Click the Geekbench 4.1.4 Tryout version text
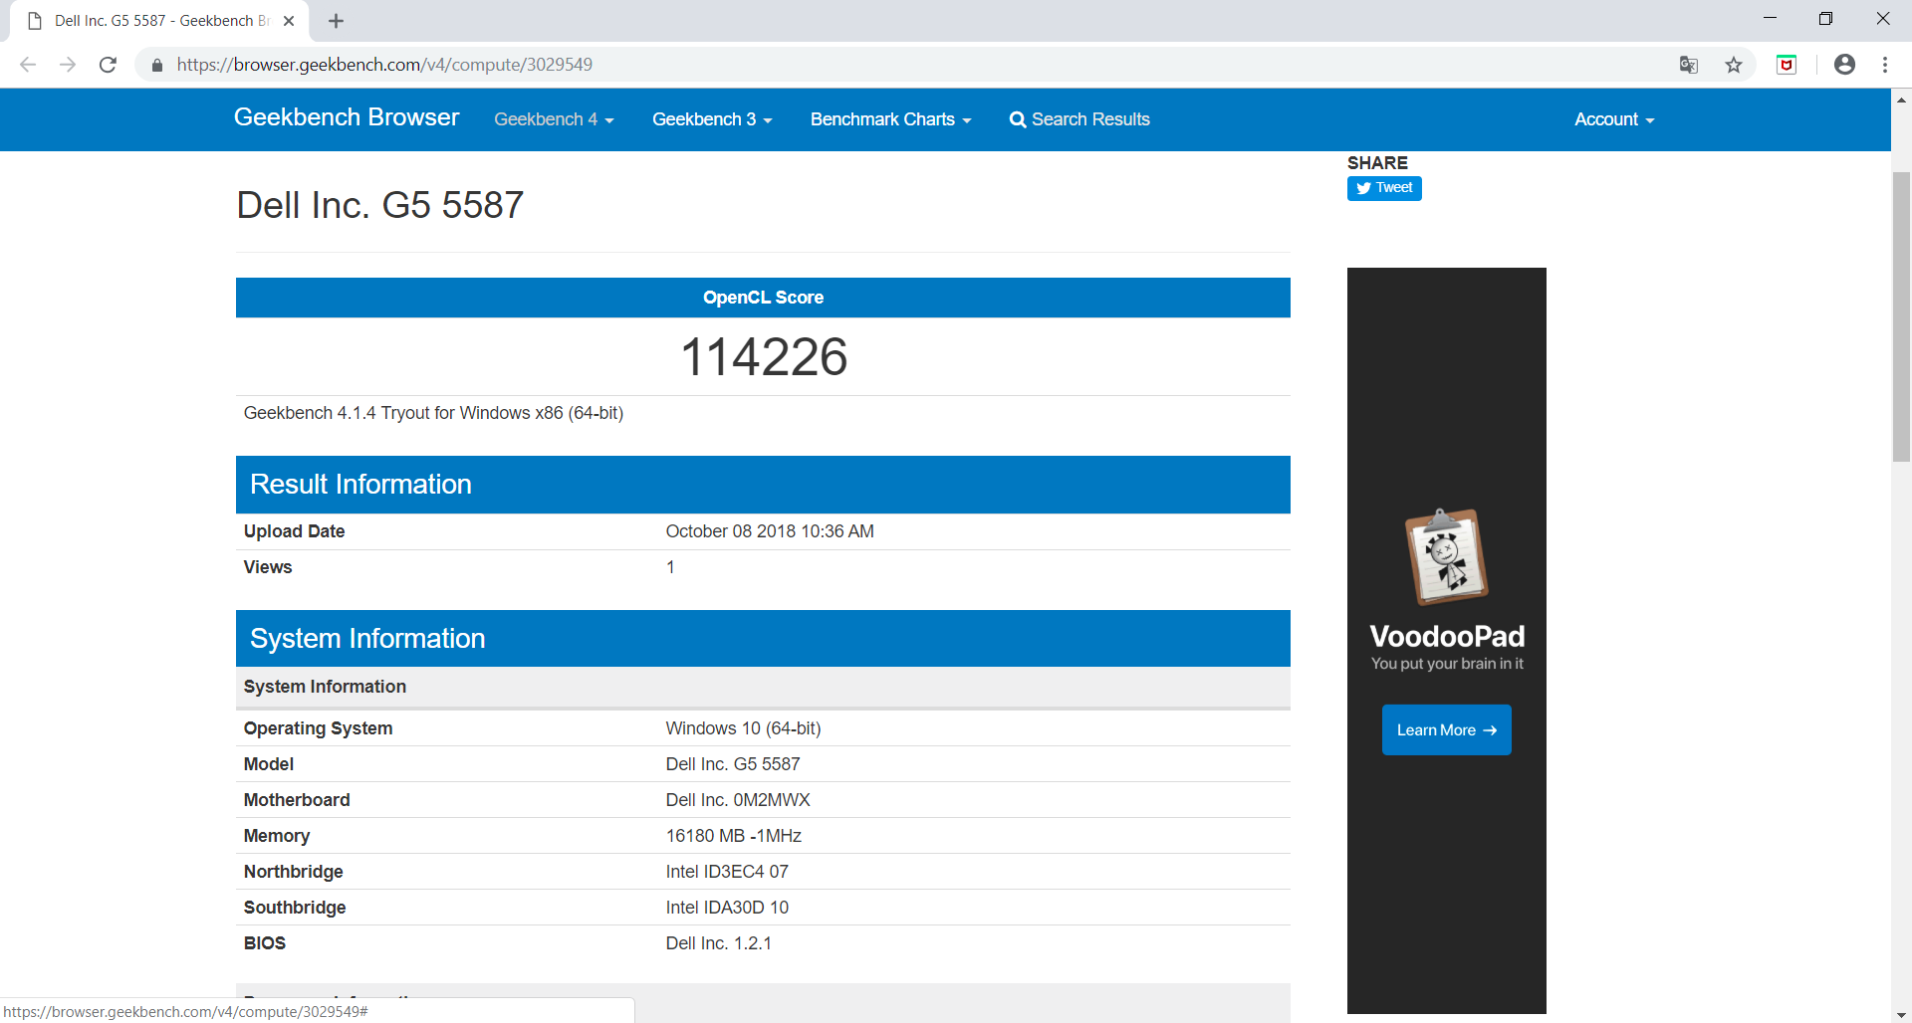The height and width of the screenshot is (1023, 1912). click(433, 413)
